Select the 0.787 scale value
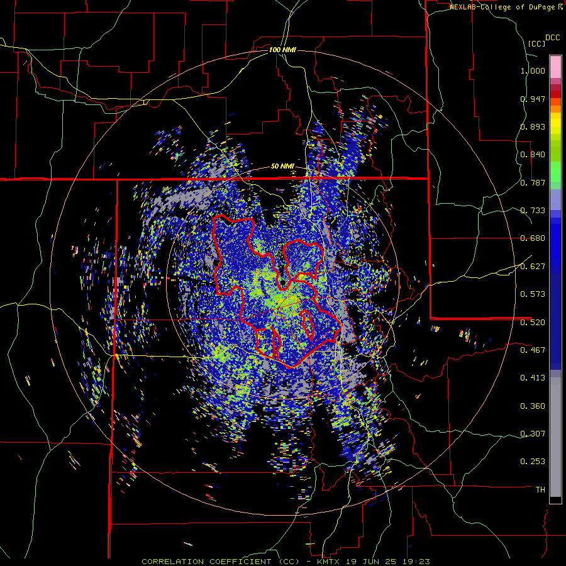This screenshot has height=566, width=566. tap(533, 182)
